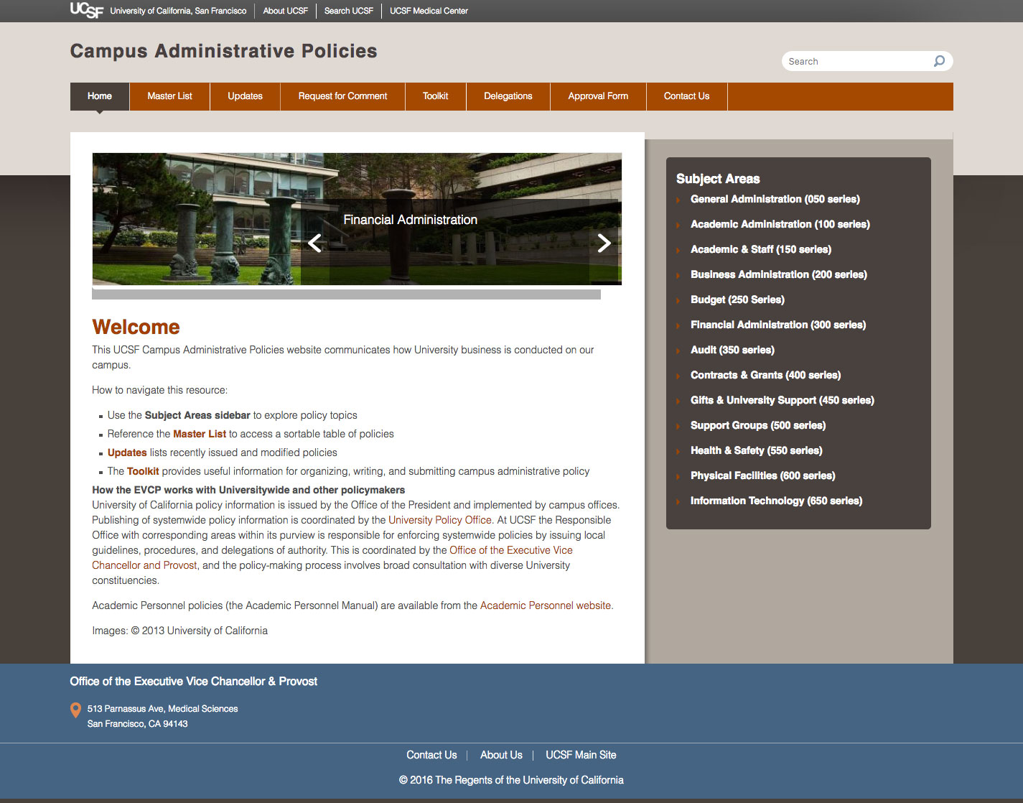1023x803 pixels.
Task: Click 513 Parnassus Ave address text
Action: (x=162, y=709)
